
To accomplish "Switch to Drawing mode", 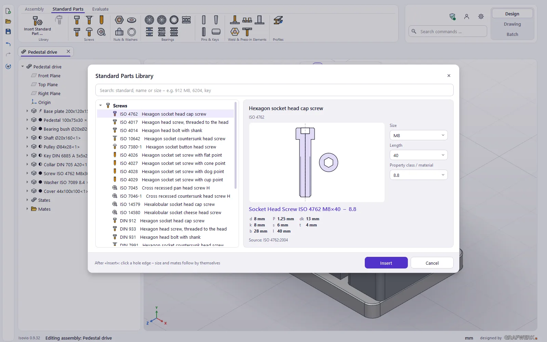I will (x=512, y=24).
